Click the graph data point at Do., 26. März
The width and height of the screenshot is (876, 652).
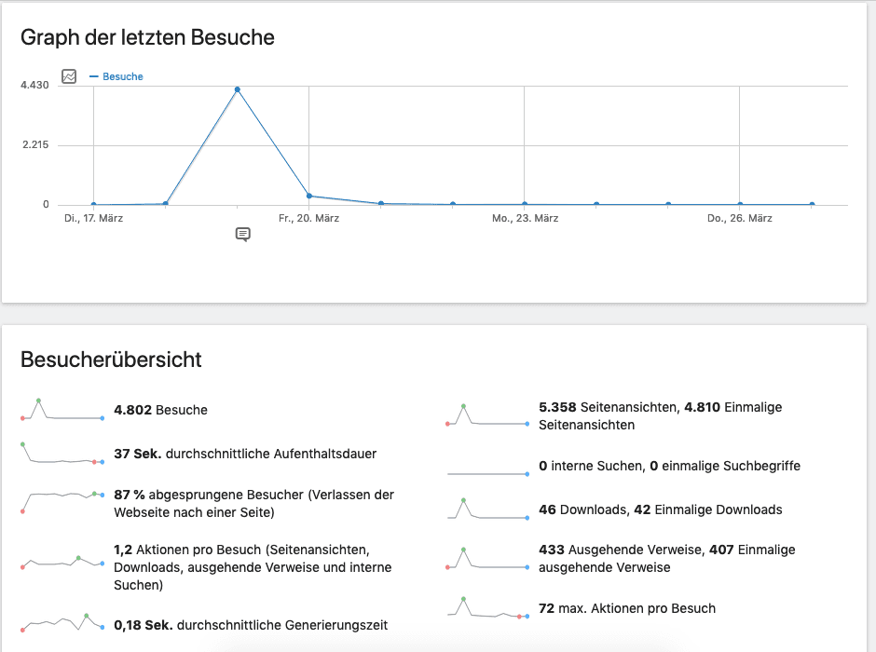pyautogui.click(x=740, y=204)
